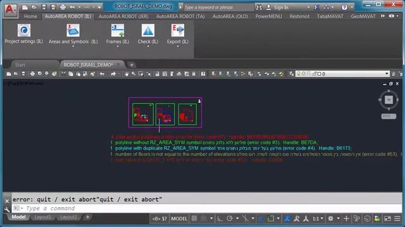The image size is (405, 227).
Task: Click the Help icon in the title bar
Action: point(344,7)
